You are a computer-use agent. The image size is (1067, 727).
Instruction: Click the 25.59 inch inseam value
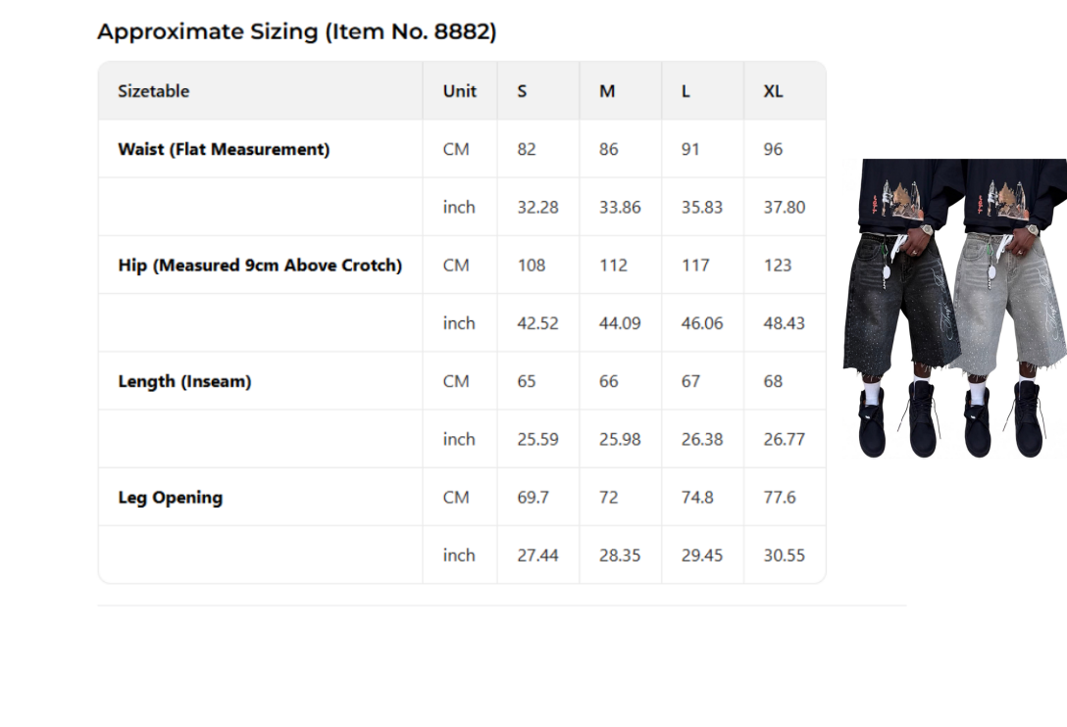(537, 439)
